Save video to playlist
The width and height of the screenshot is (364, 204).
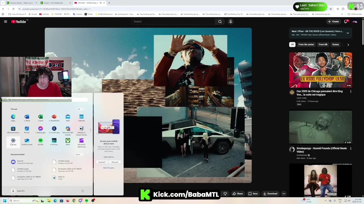[253, 194]
